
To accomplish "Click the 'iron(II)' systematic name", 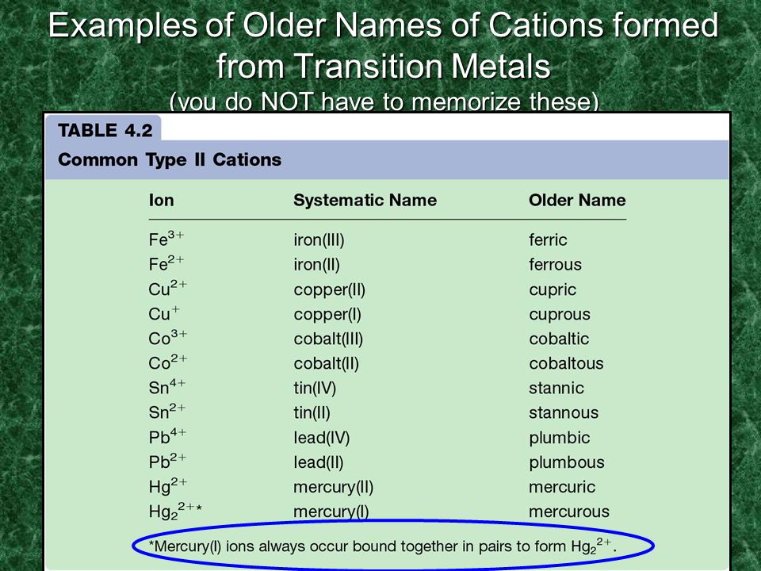I will coord(316,265).
